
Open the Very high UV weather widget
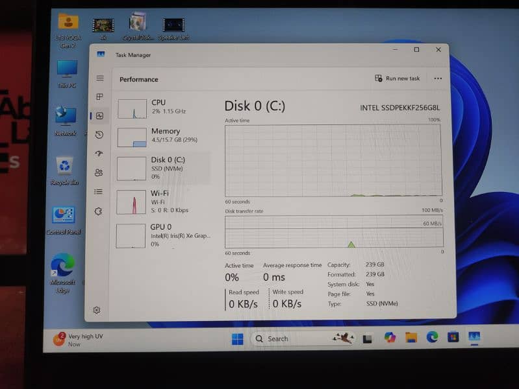coord(79,340)
